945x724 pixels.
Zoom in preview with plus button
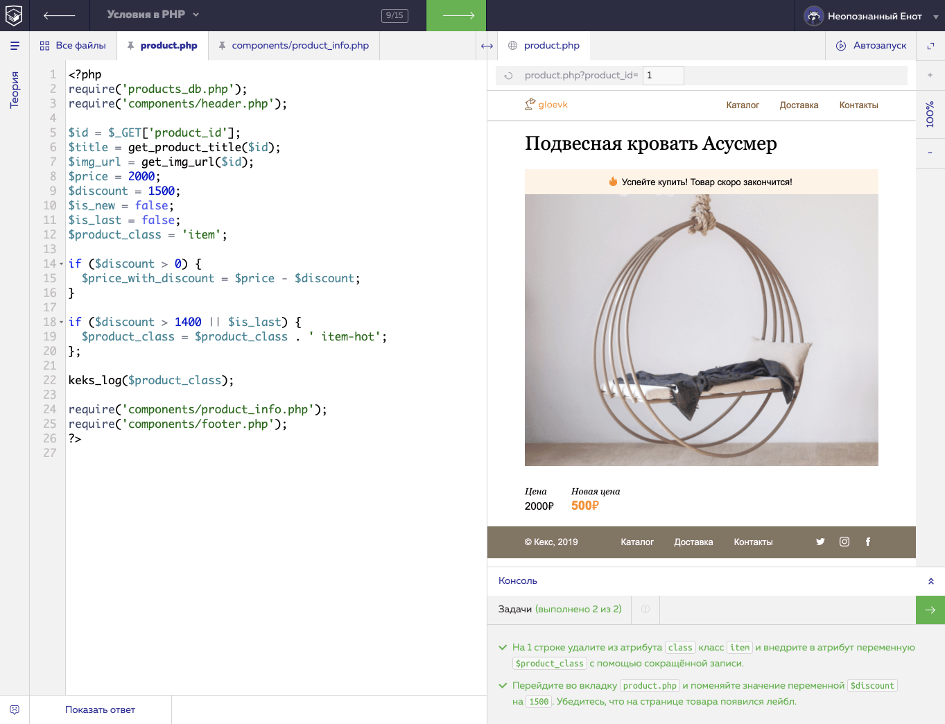tap(930, 75)
